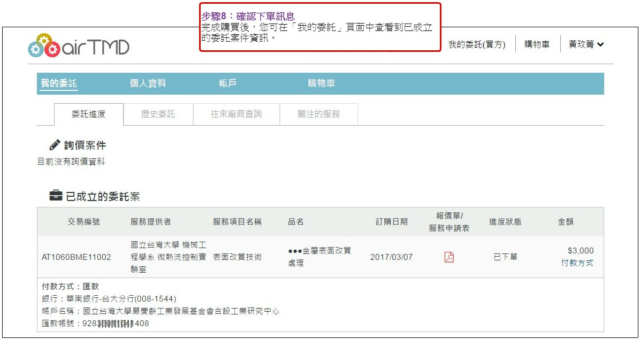Switch to the 歷史委託 tab
Viewport: 640px width, 339px height.
[x=158, y=114]
